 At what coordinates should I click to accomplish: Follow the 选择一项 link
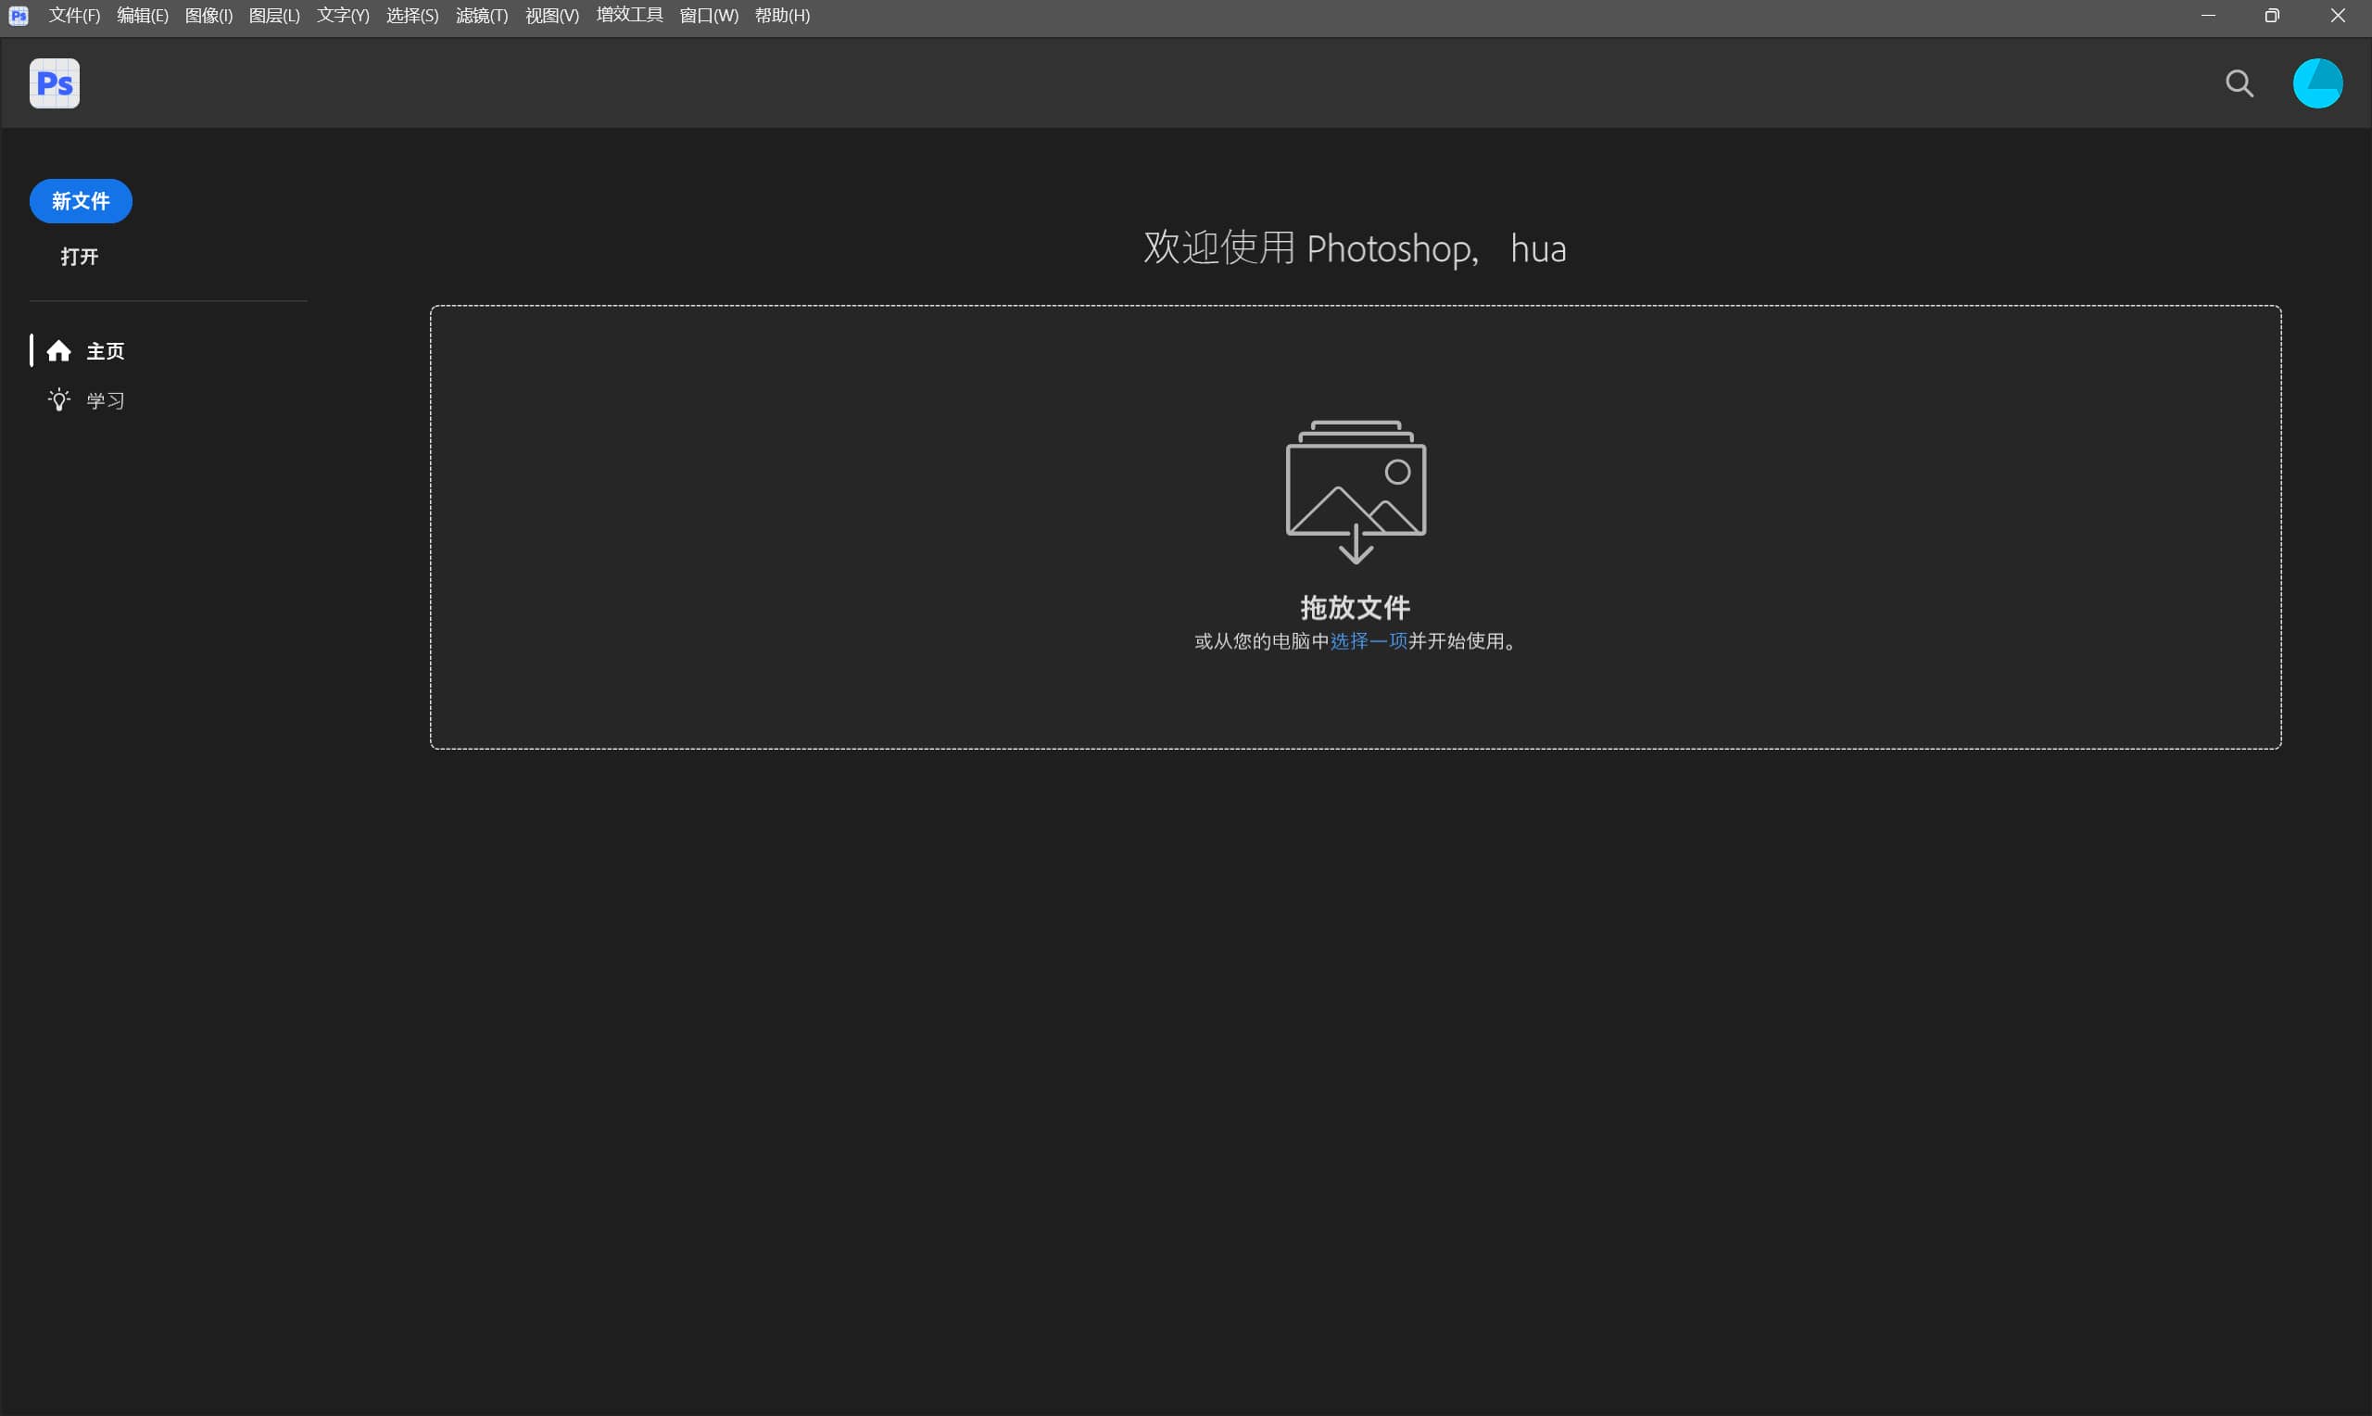pos(1369,641)
